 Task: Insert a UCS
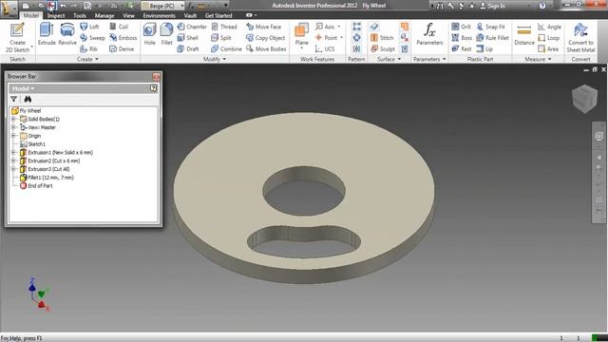pyautogui.click(x=325, y=49)
